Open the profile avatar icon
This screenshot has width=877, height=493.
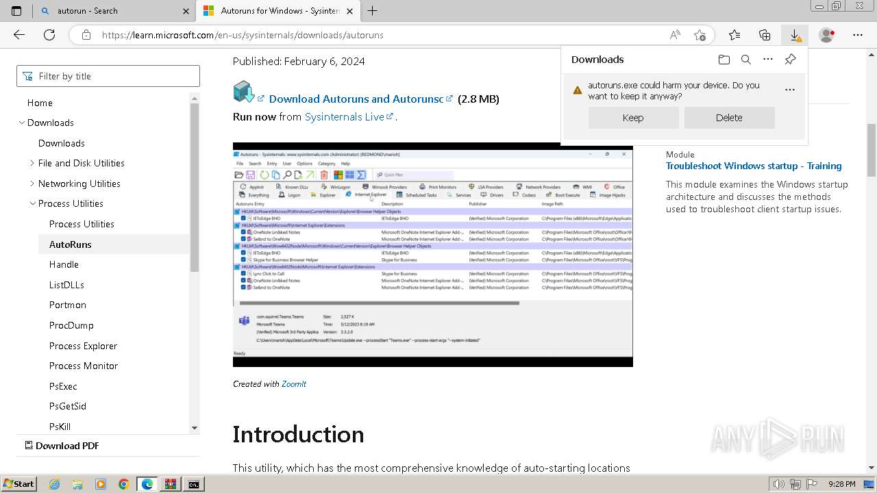[x=827, y=35]
